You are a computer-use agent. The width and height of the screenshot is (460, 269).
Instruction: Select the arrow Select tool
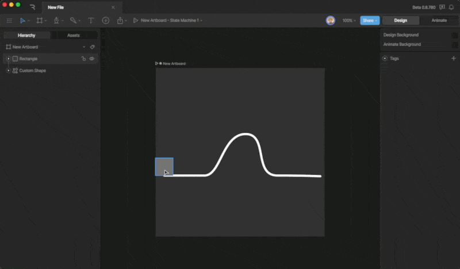(x=23, y=20)
